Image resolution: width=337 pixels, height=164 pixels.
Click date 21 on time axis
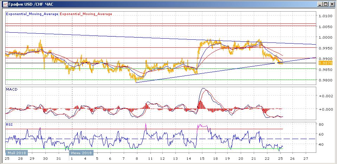pyautogui.click(x=254, y=159)
